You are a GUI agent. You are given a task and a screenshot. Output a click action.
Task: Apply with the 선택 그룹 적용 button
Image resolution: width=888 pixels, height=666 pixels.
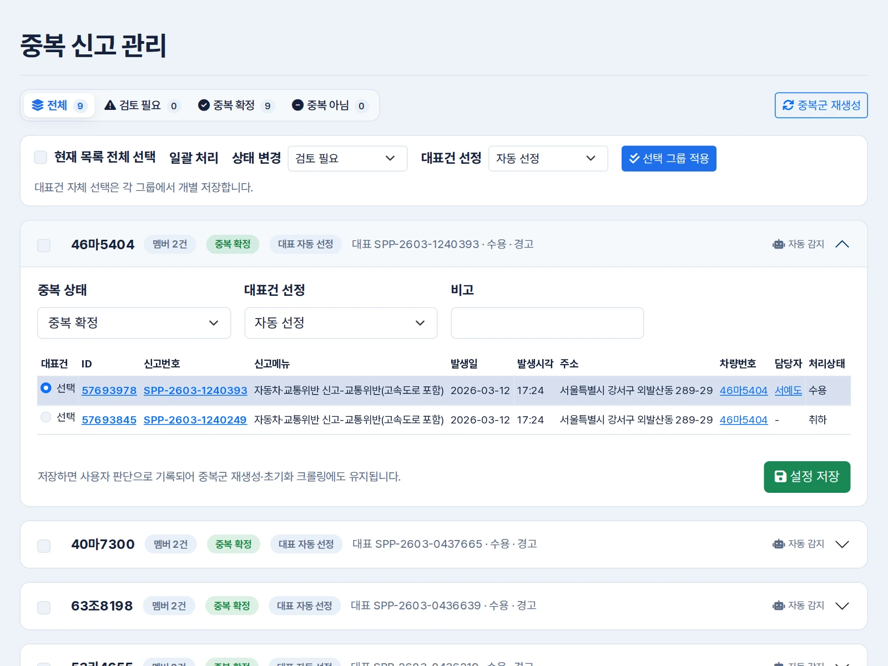[669, 159]
